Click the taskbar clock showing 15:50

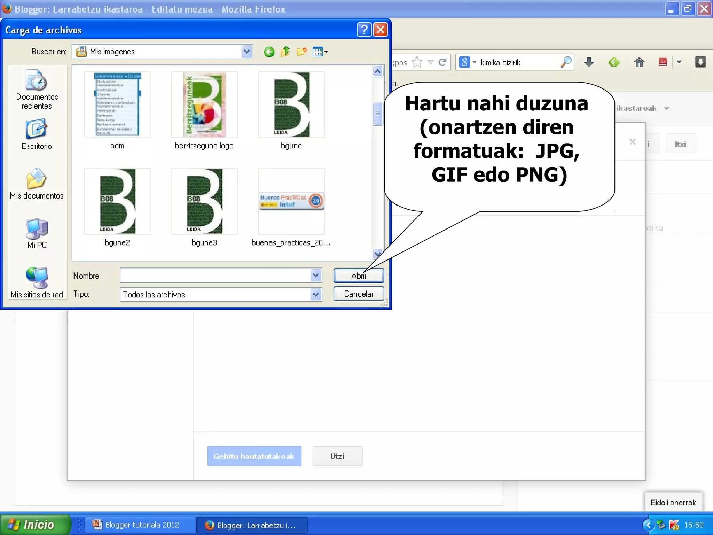point(694,525)
